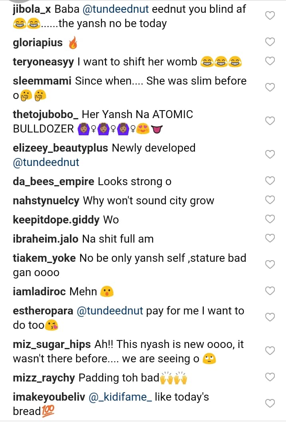
Task: Heart nahstynuelcy's sound city comment
Action: coord(270,200)
